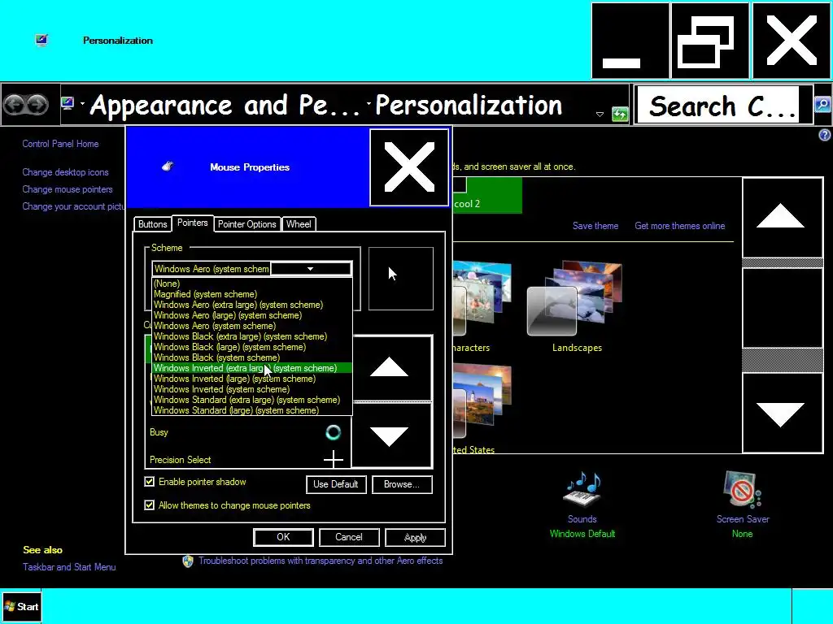The height and width of the screenshot is (624, 833).
Task: Expand address bar history dropdown arrow
Action: point(600,114)
